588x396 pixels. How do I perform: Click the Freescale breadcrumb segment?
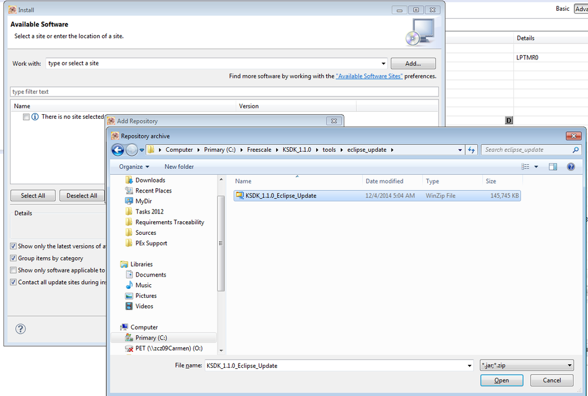click(259, 149)
